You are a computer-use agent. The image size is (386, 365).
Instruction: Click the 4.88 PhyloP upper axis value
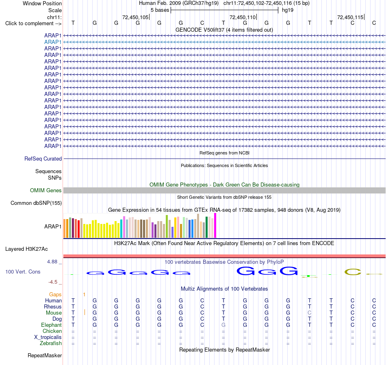point(52,262)
